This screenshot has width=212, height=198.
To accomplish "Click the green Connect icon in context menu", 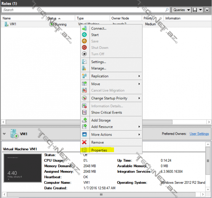I will click(x=84, y=29).
